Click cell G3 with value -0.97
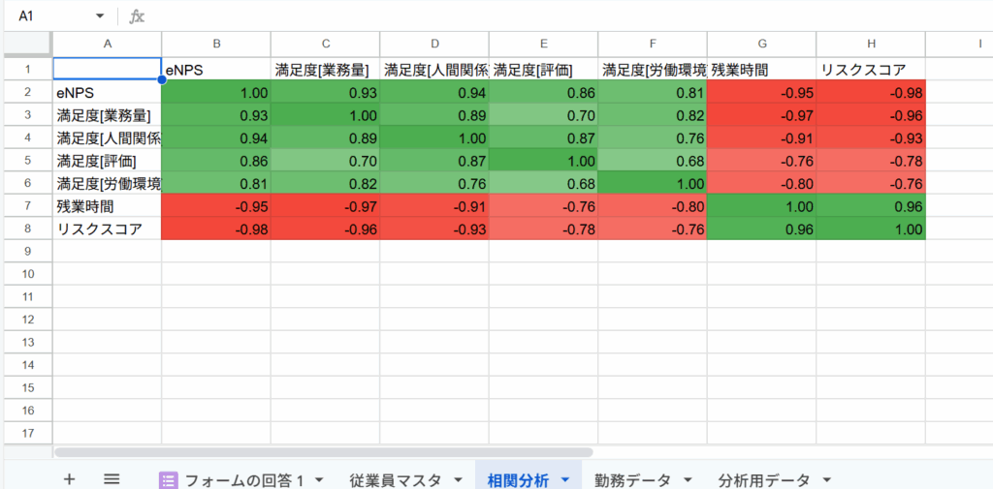Viewport: 993px width, 489px height. (x=762, y=114)
